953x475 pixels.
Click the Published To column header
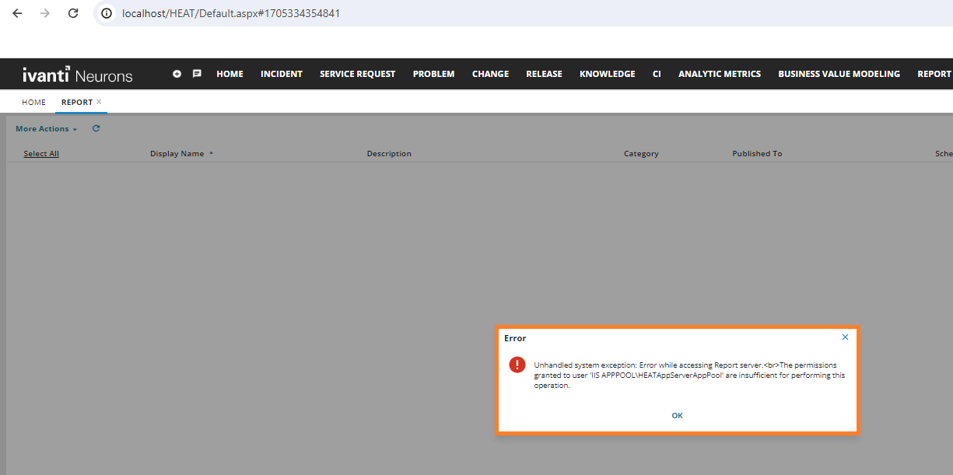[x=756, y=153]
